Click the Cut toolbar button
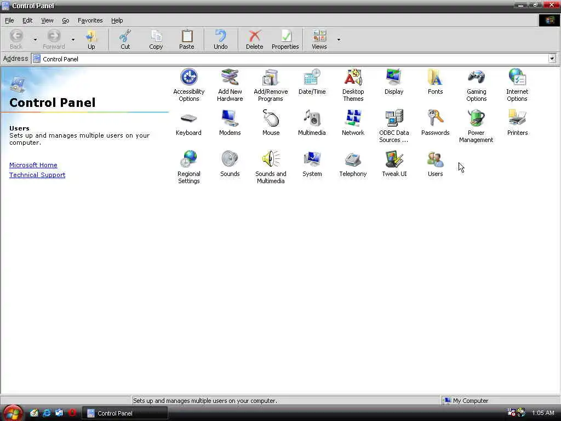The width and height of the screenshot is (561, 421). tap(125, 39)
